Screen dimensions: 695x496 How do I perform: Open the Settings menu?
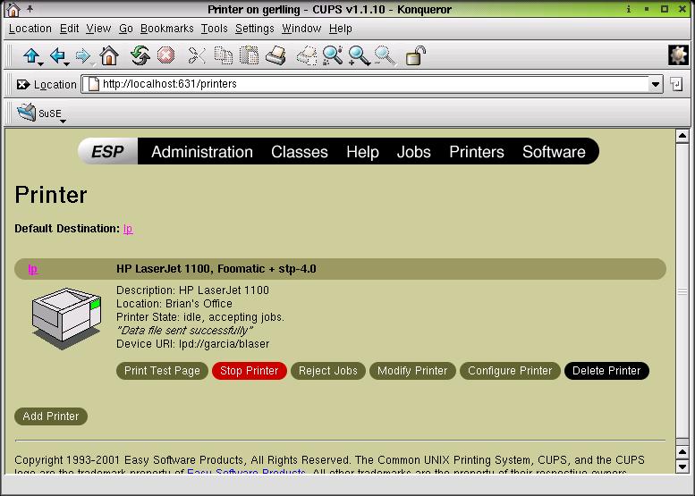click(254, 29)
